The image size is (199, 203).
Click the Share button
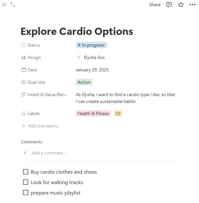click(x=155, y=5)
